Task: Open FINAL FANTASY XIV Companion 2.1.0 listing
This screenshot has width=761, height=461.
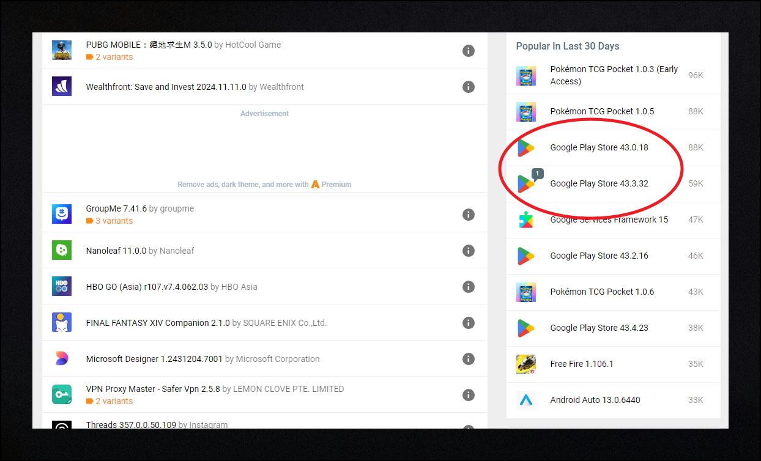Action: [158, 323]
